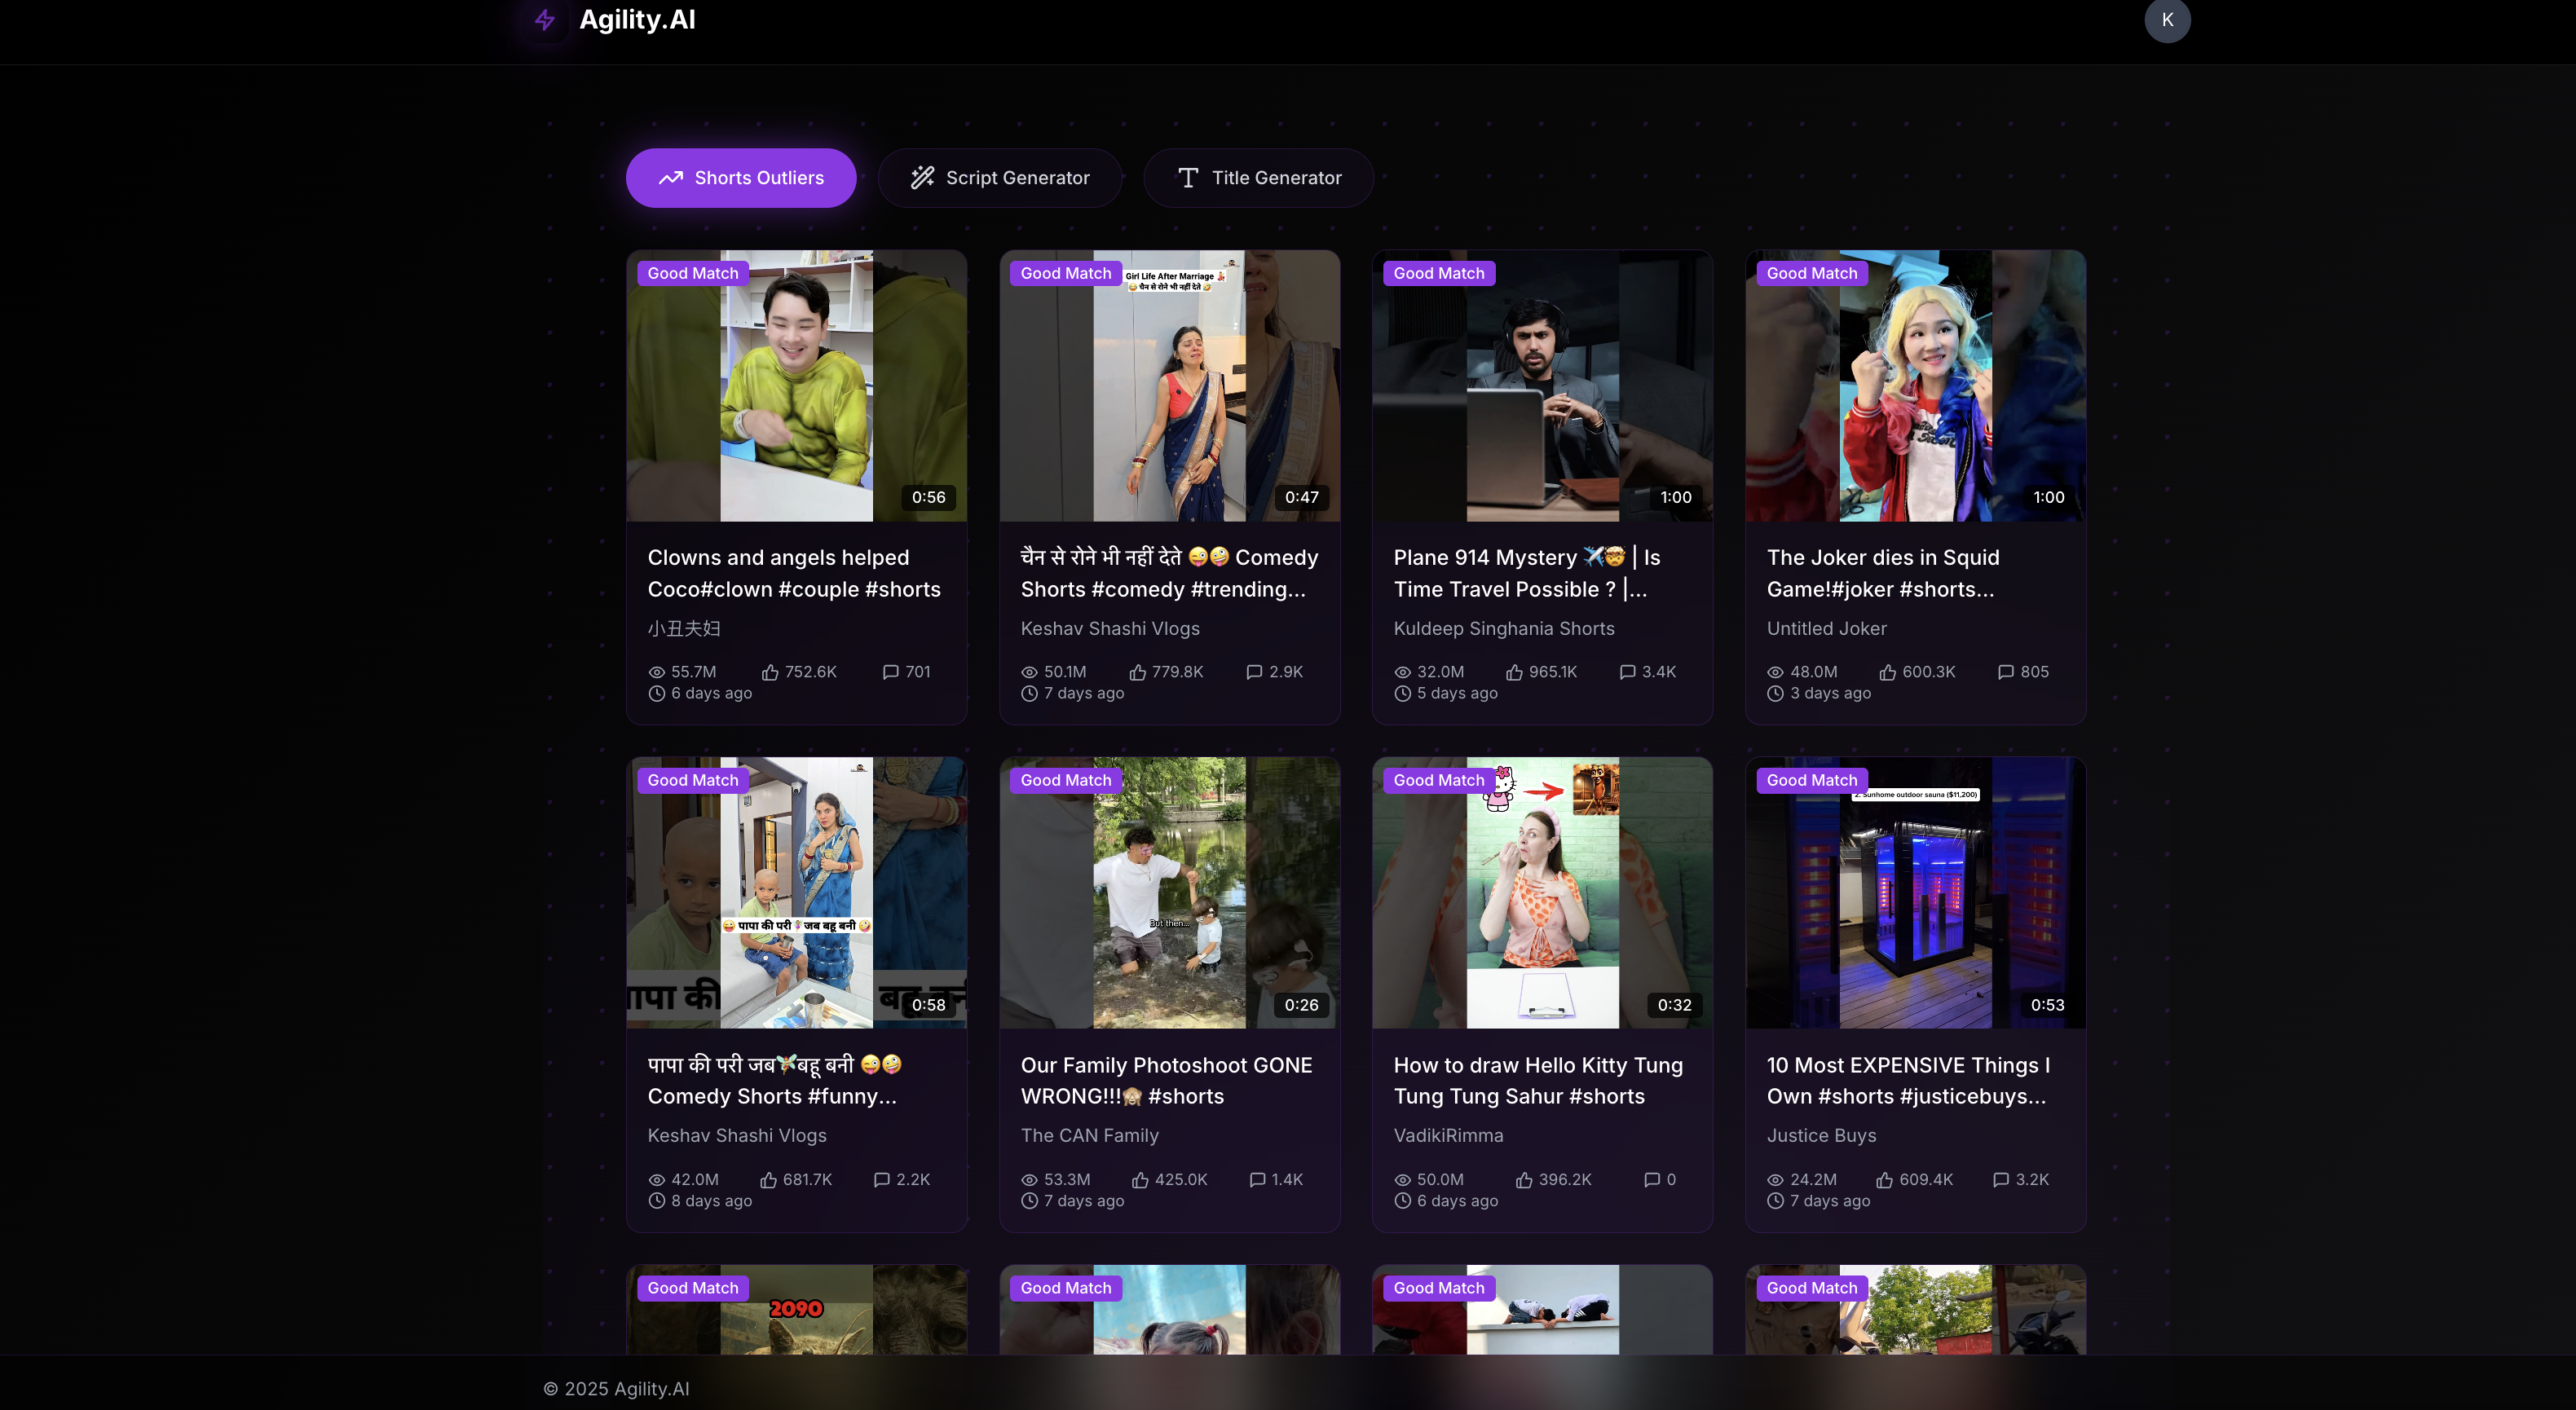This screenshot has width=2576, height=1410.
Task: Open the 2090 video thumbnail in bottom row
Action: (796, 1320)
